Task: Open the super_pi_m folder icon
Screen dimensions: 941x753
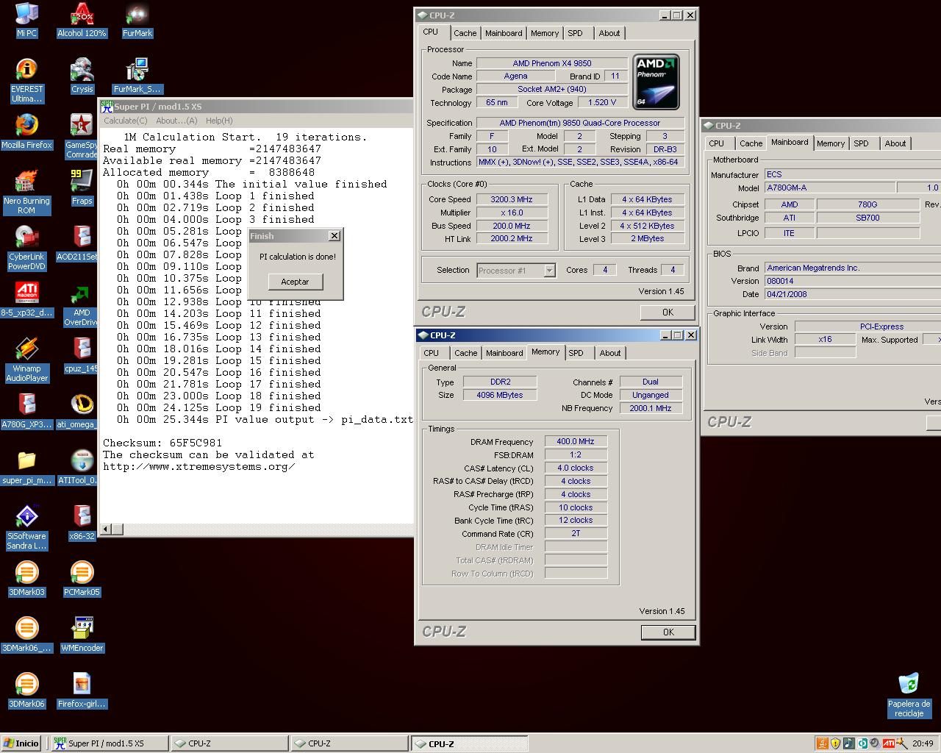Action: 26,467
